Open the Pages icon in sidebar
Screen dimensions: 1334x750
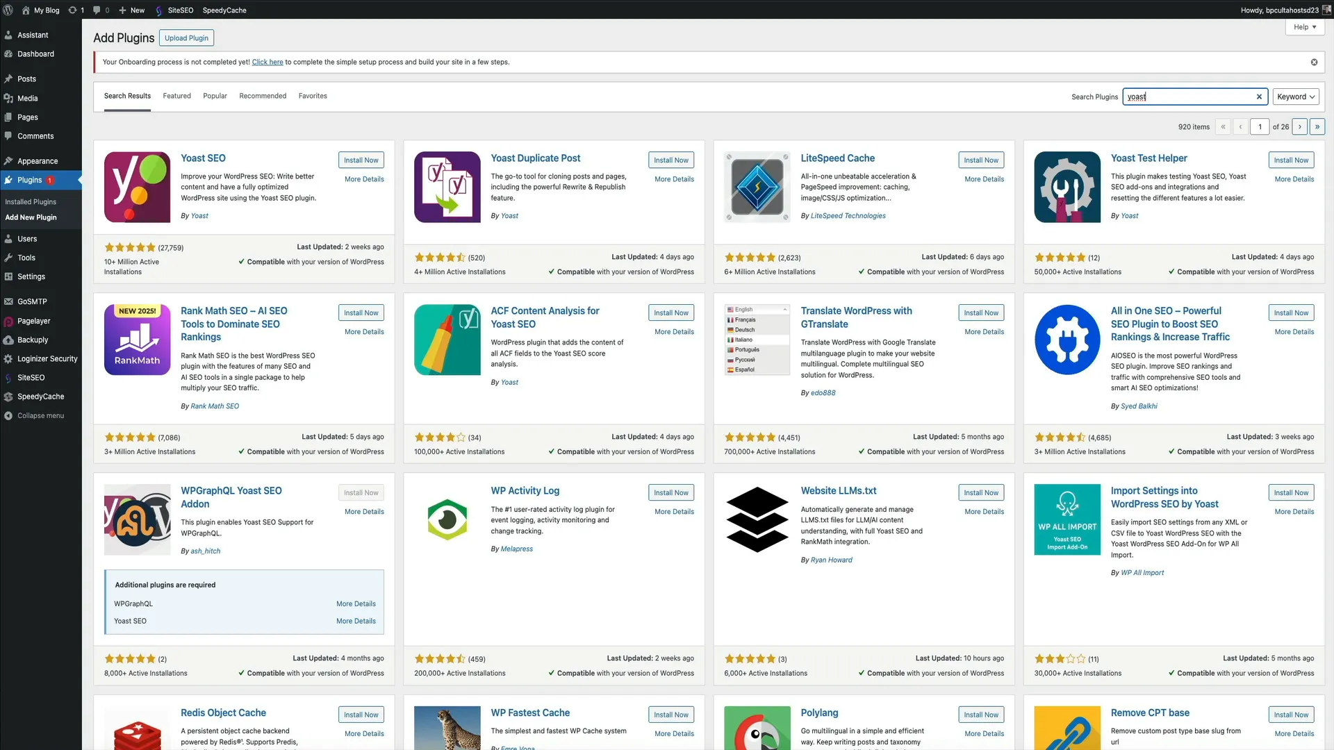[8, 117]
